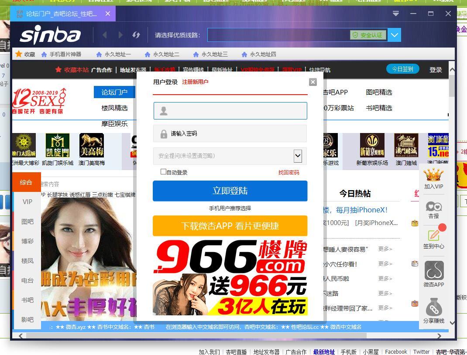467x355 pixels.
Task: Click the lock icon in the password field
Action: coord(163,133)
